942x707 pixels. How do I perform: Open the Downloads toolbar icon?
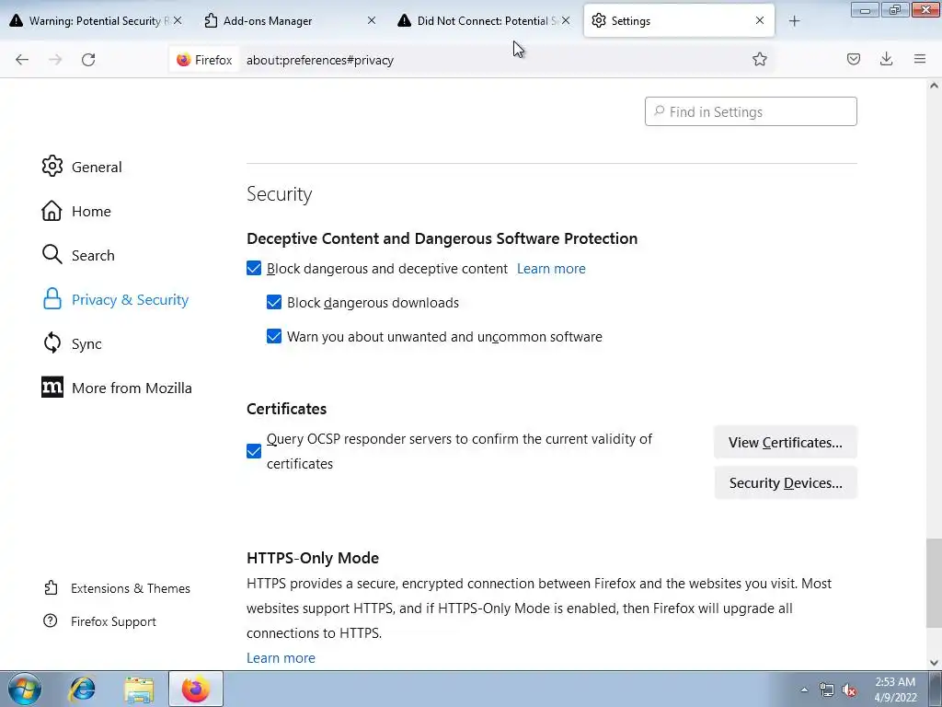pyautogui.click(x=886, y=59)
